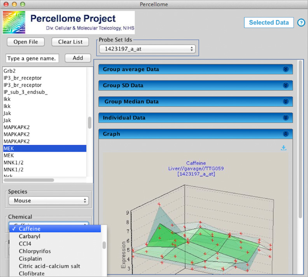Select Grb2 in gene list
Screen dimensions: 308x277
click(x=45, y=71)
